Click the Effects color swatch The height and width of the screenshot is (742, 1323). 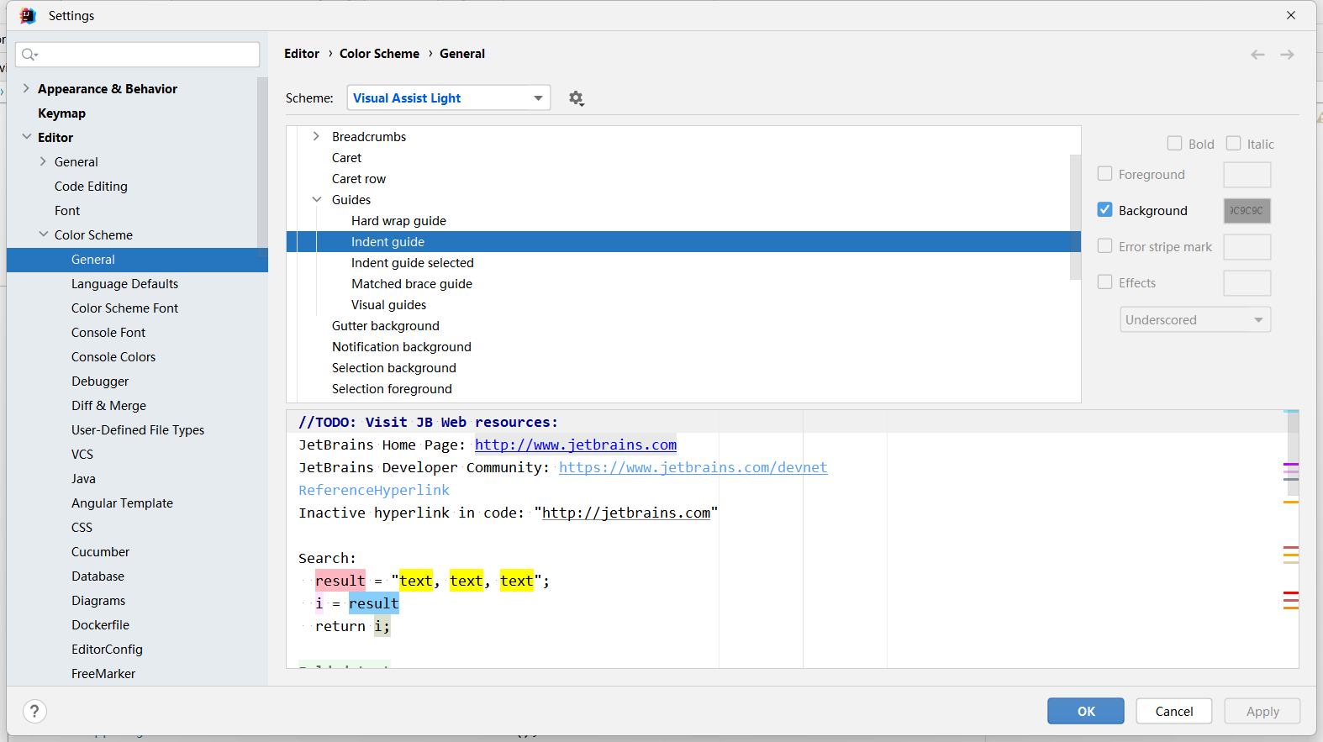coord(1247,283)
